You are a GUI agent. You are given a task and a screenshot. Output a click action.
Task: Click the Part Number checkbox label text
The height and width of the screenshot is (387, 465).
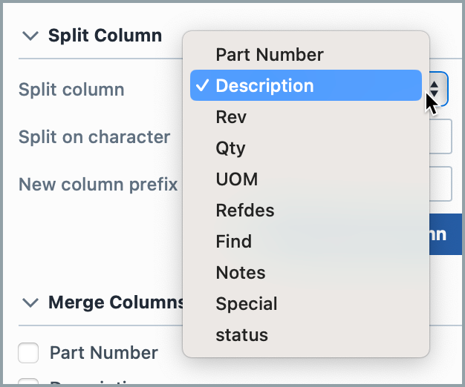click(x=104, y=353)
